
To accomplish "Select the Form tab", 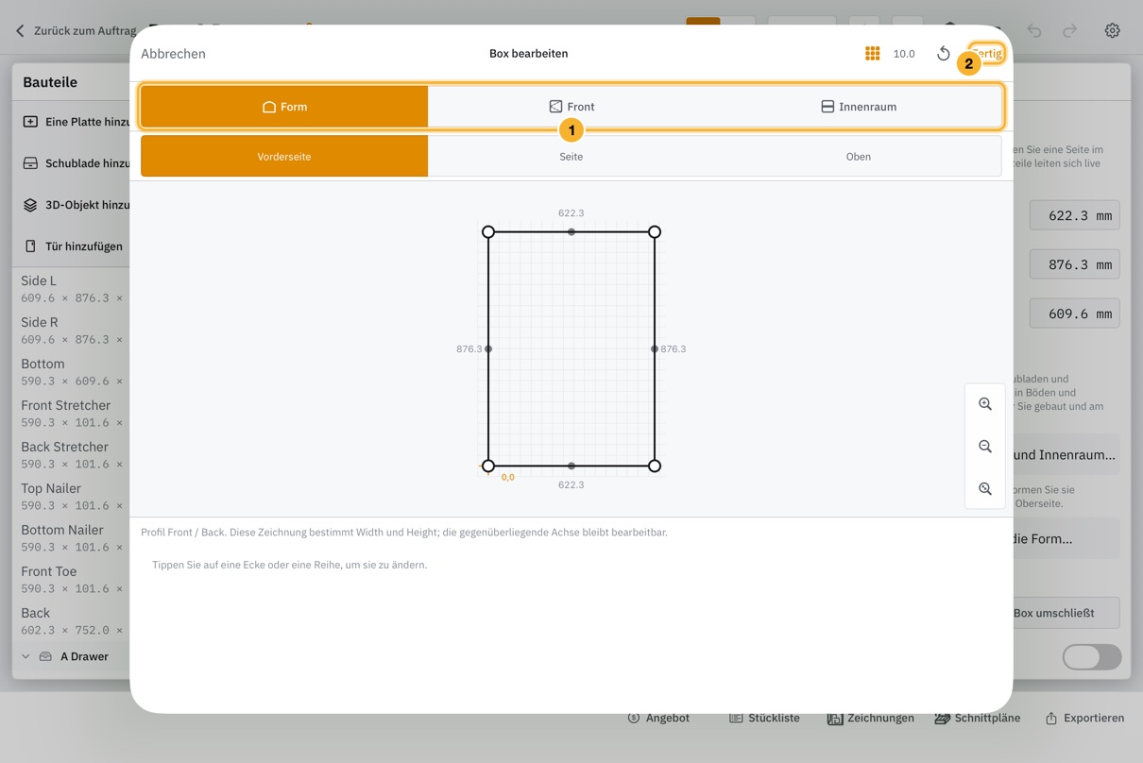I will pos(284,107).
